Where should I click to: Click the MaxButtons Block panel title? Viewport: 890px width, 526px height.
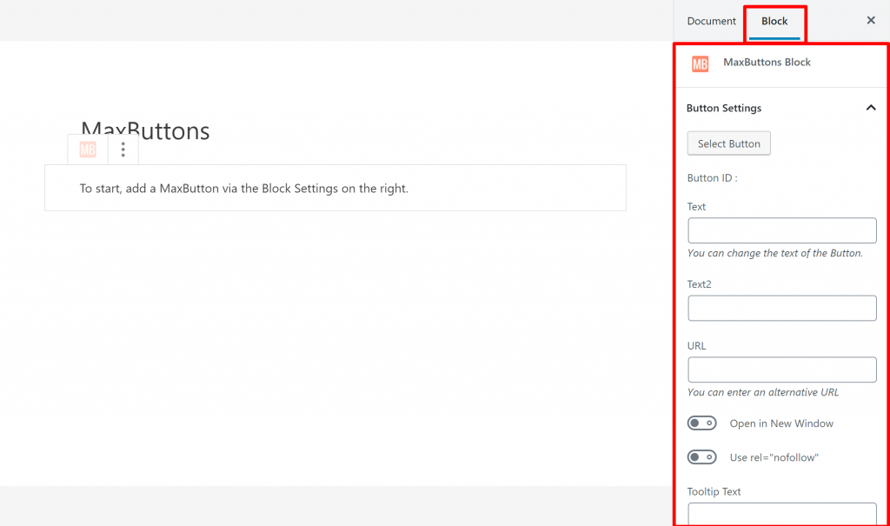point(767,62)
